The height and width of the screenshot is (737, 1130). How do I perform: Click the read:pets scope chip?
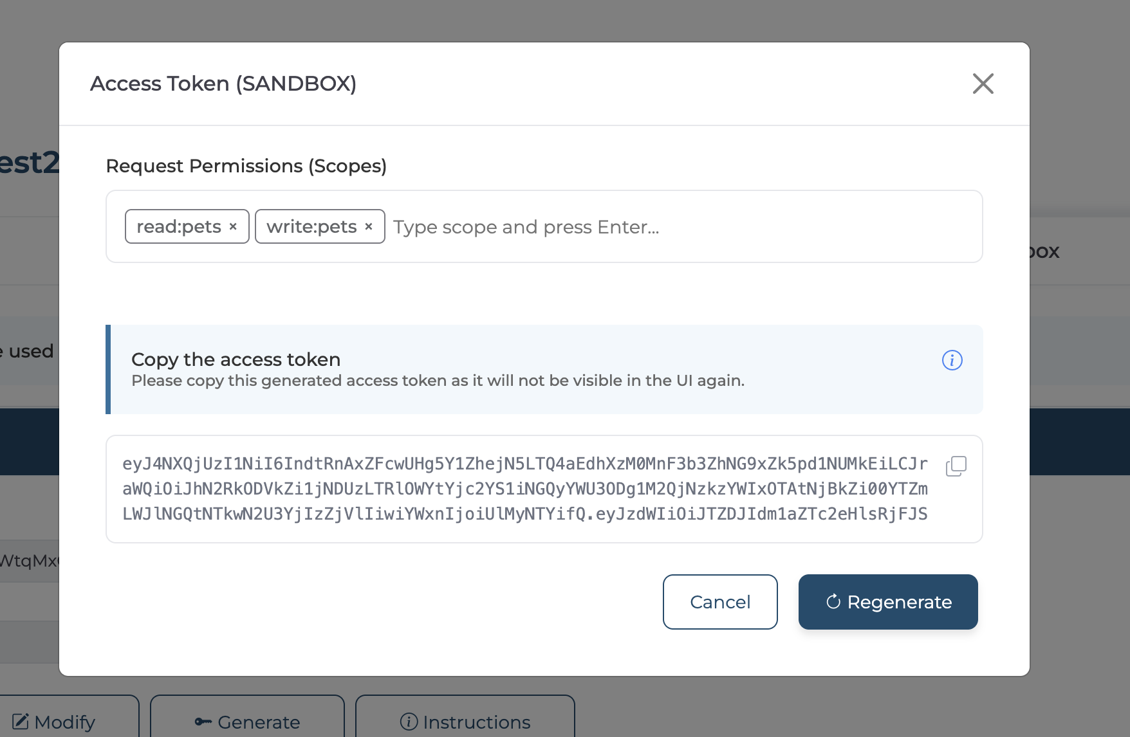tap(178, 227)
